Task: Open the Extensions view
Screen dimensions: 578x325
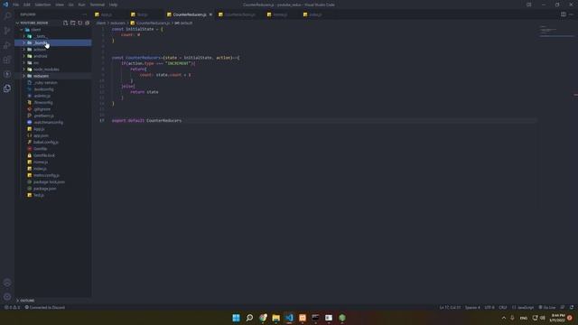Action: click(x=7, y=60)
